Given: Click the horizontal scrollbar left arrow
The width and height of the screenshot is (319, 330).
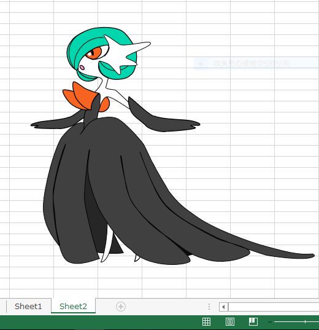Looking at the screenshot, I should coord(223,307).
